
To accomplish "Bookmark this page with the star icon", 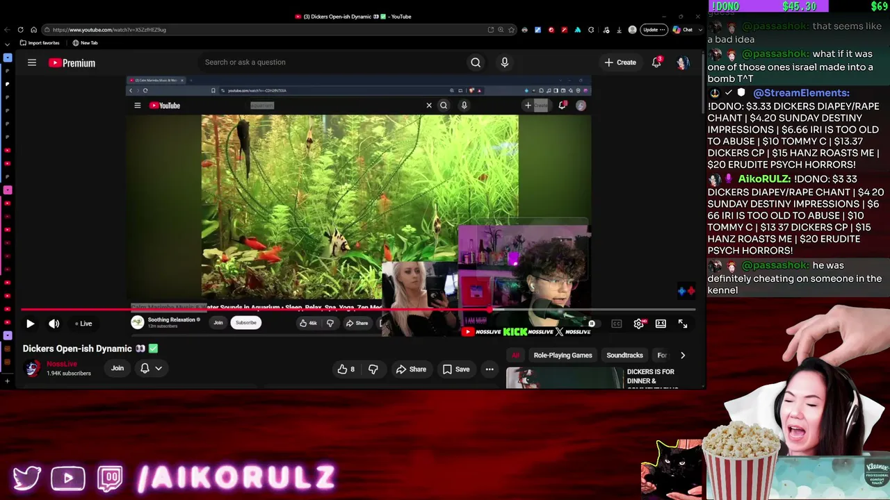I will [x=512, y=30].
